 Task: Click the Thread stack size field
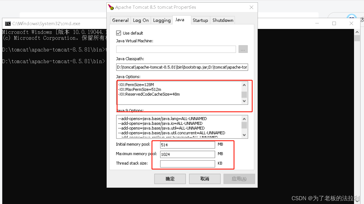pos(188,164)
